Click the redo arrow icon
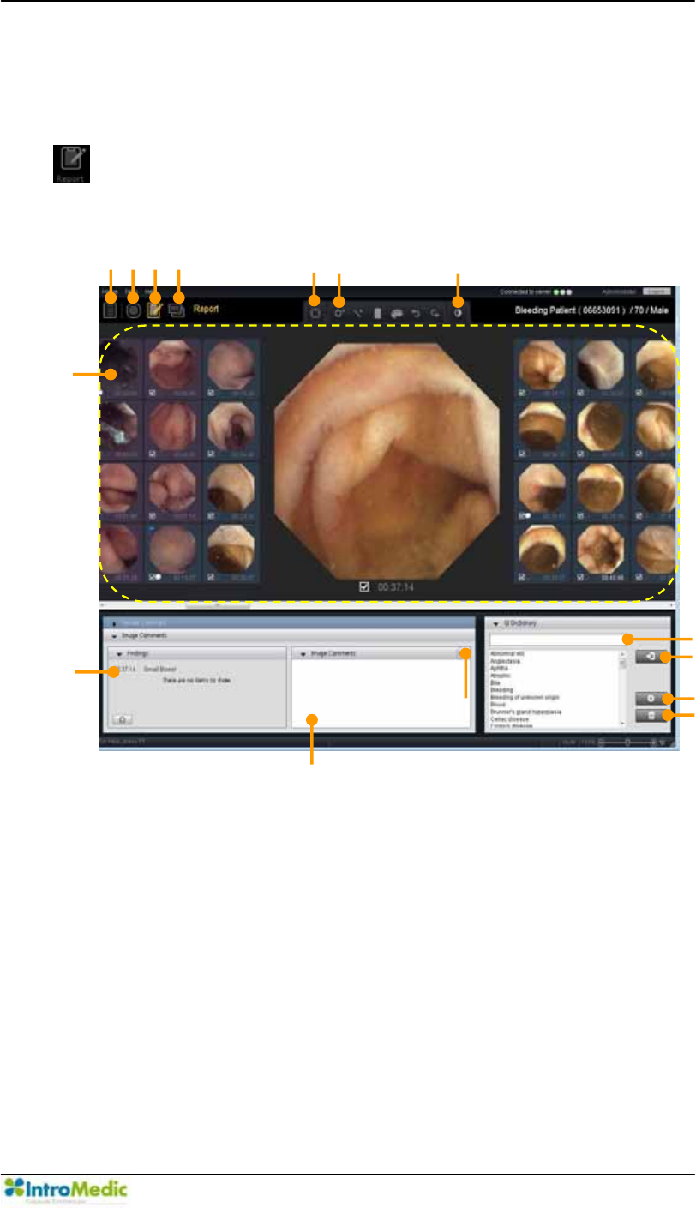The height and width of the screenshot is (1208, 696). click(x=436, y=313)
